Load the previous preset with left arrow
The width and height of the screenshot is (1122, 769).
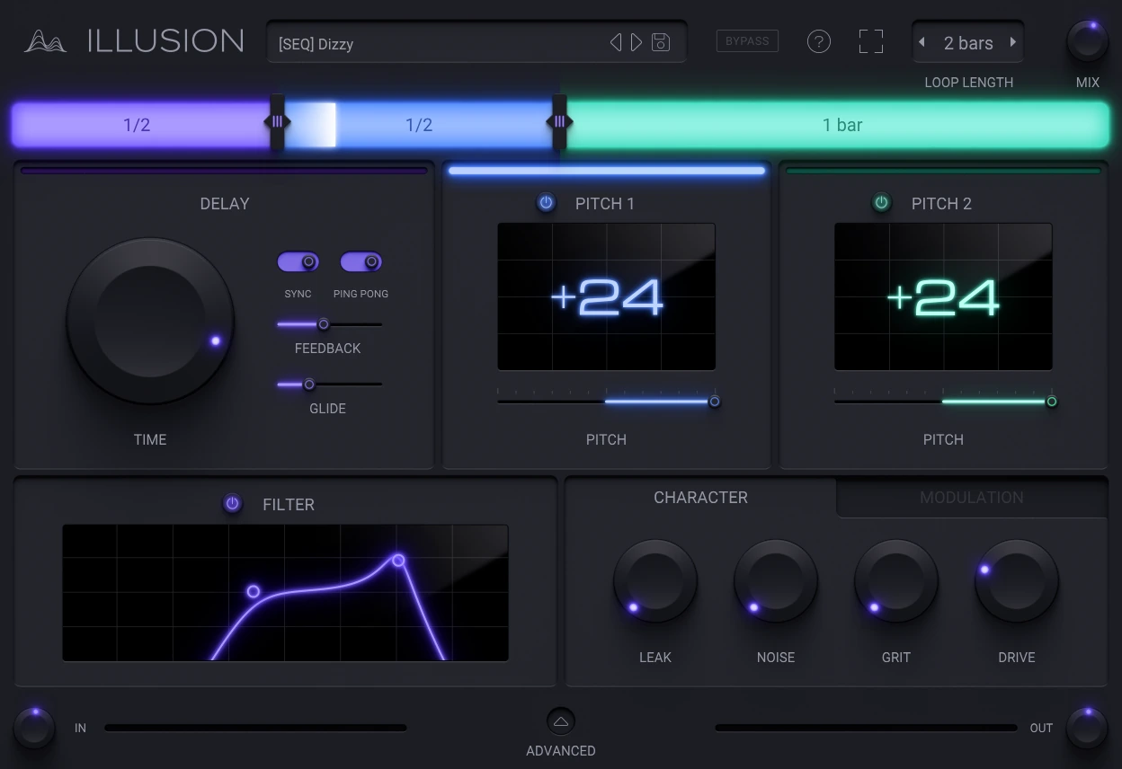click(616, 42)
